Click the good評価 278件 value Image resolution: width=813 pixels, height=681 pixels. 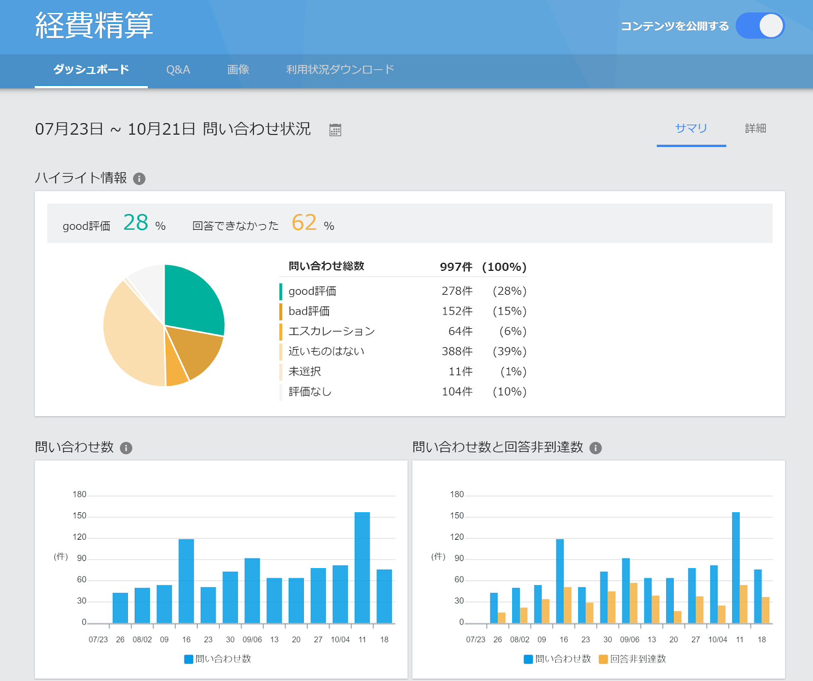457,291
